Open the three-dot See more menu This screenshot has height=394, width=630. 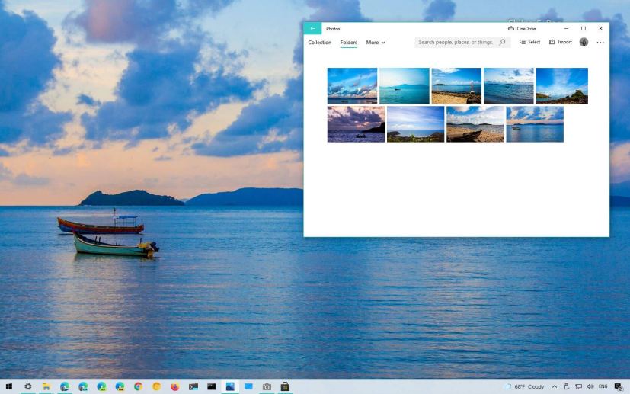click(600, 43)
